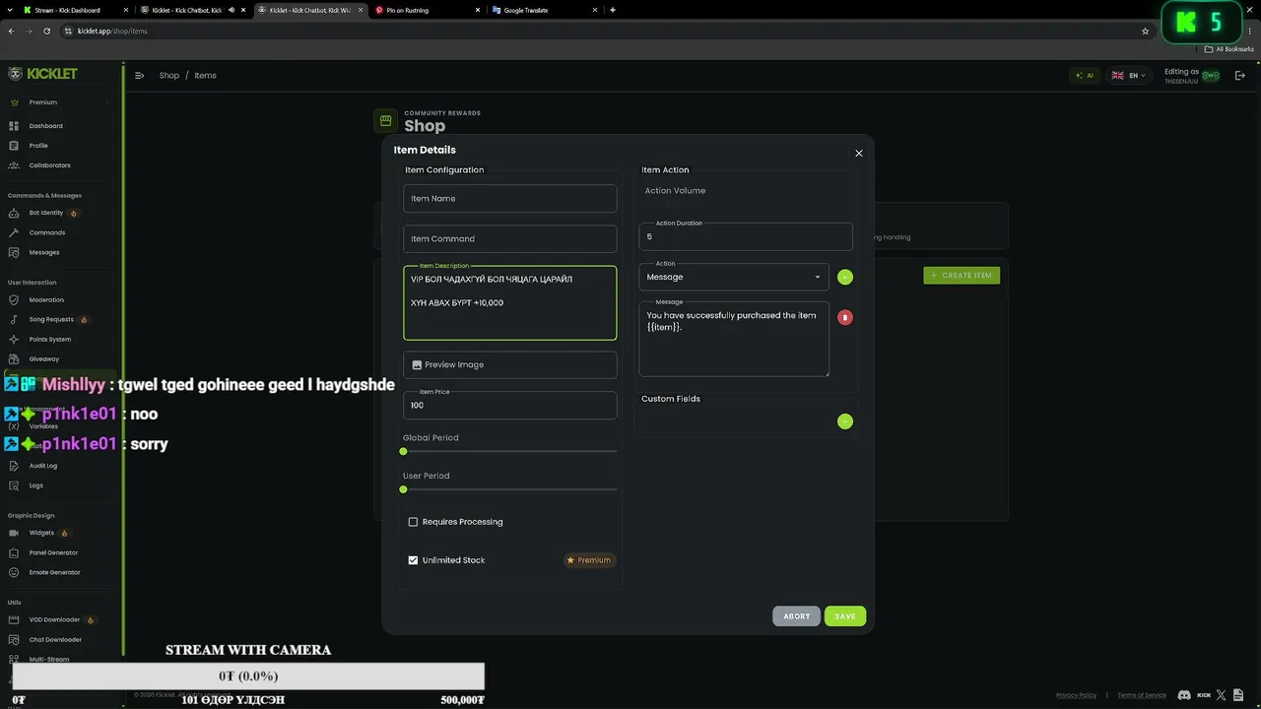Adjust the User Period slider handle
Viewport: 1261px width, 709px height.
tap(403, 489)
